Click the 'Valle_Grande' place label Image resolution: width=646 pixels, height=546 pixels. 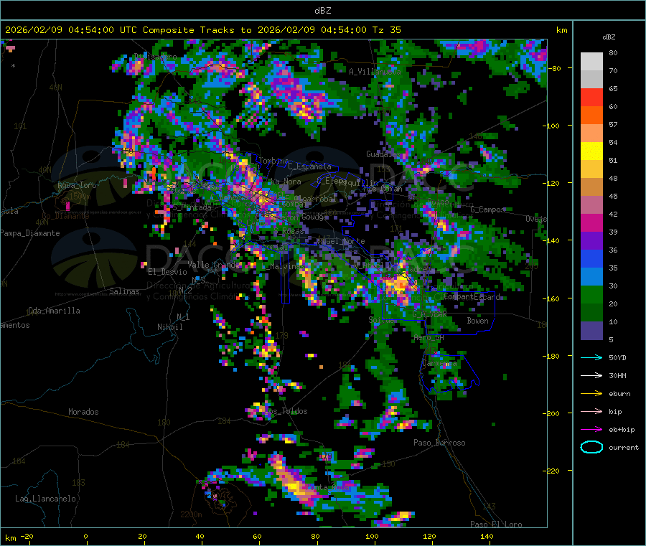[x=213, y=265]
